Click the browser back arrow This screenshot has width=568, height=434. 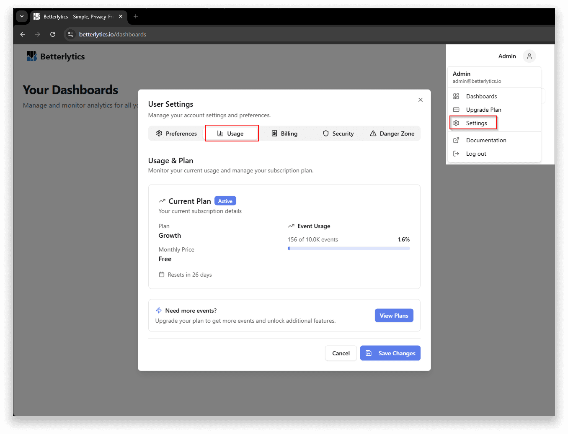pyautogui.click(x=23, y=34)
